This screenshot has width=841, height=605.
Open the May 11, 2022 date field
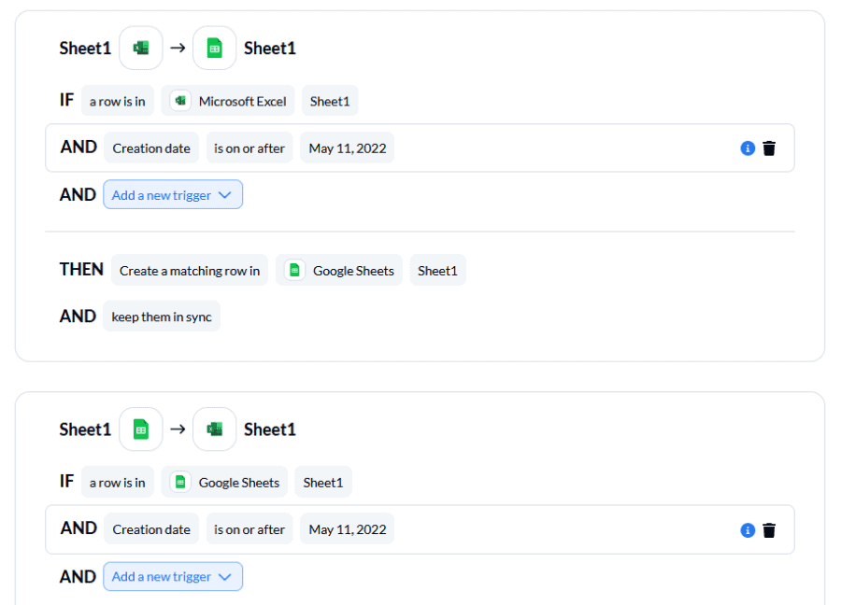[x=347, y=148]
